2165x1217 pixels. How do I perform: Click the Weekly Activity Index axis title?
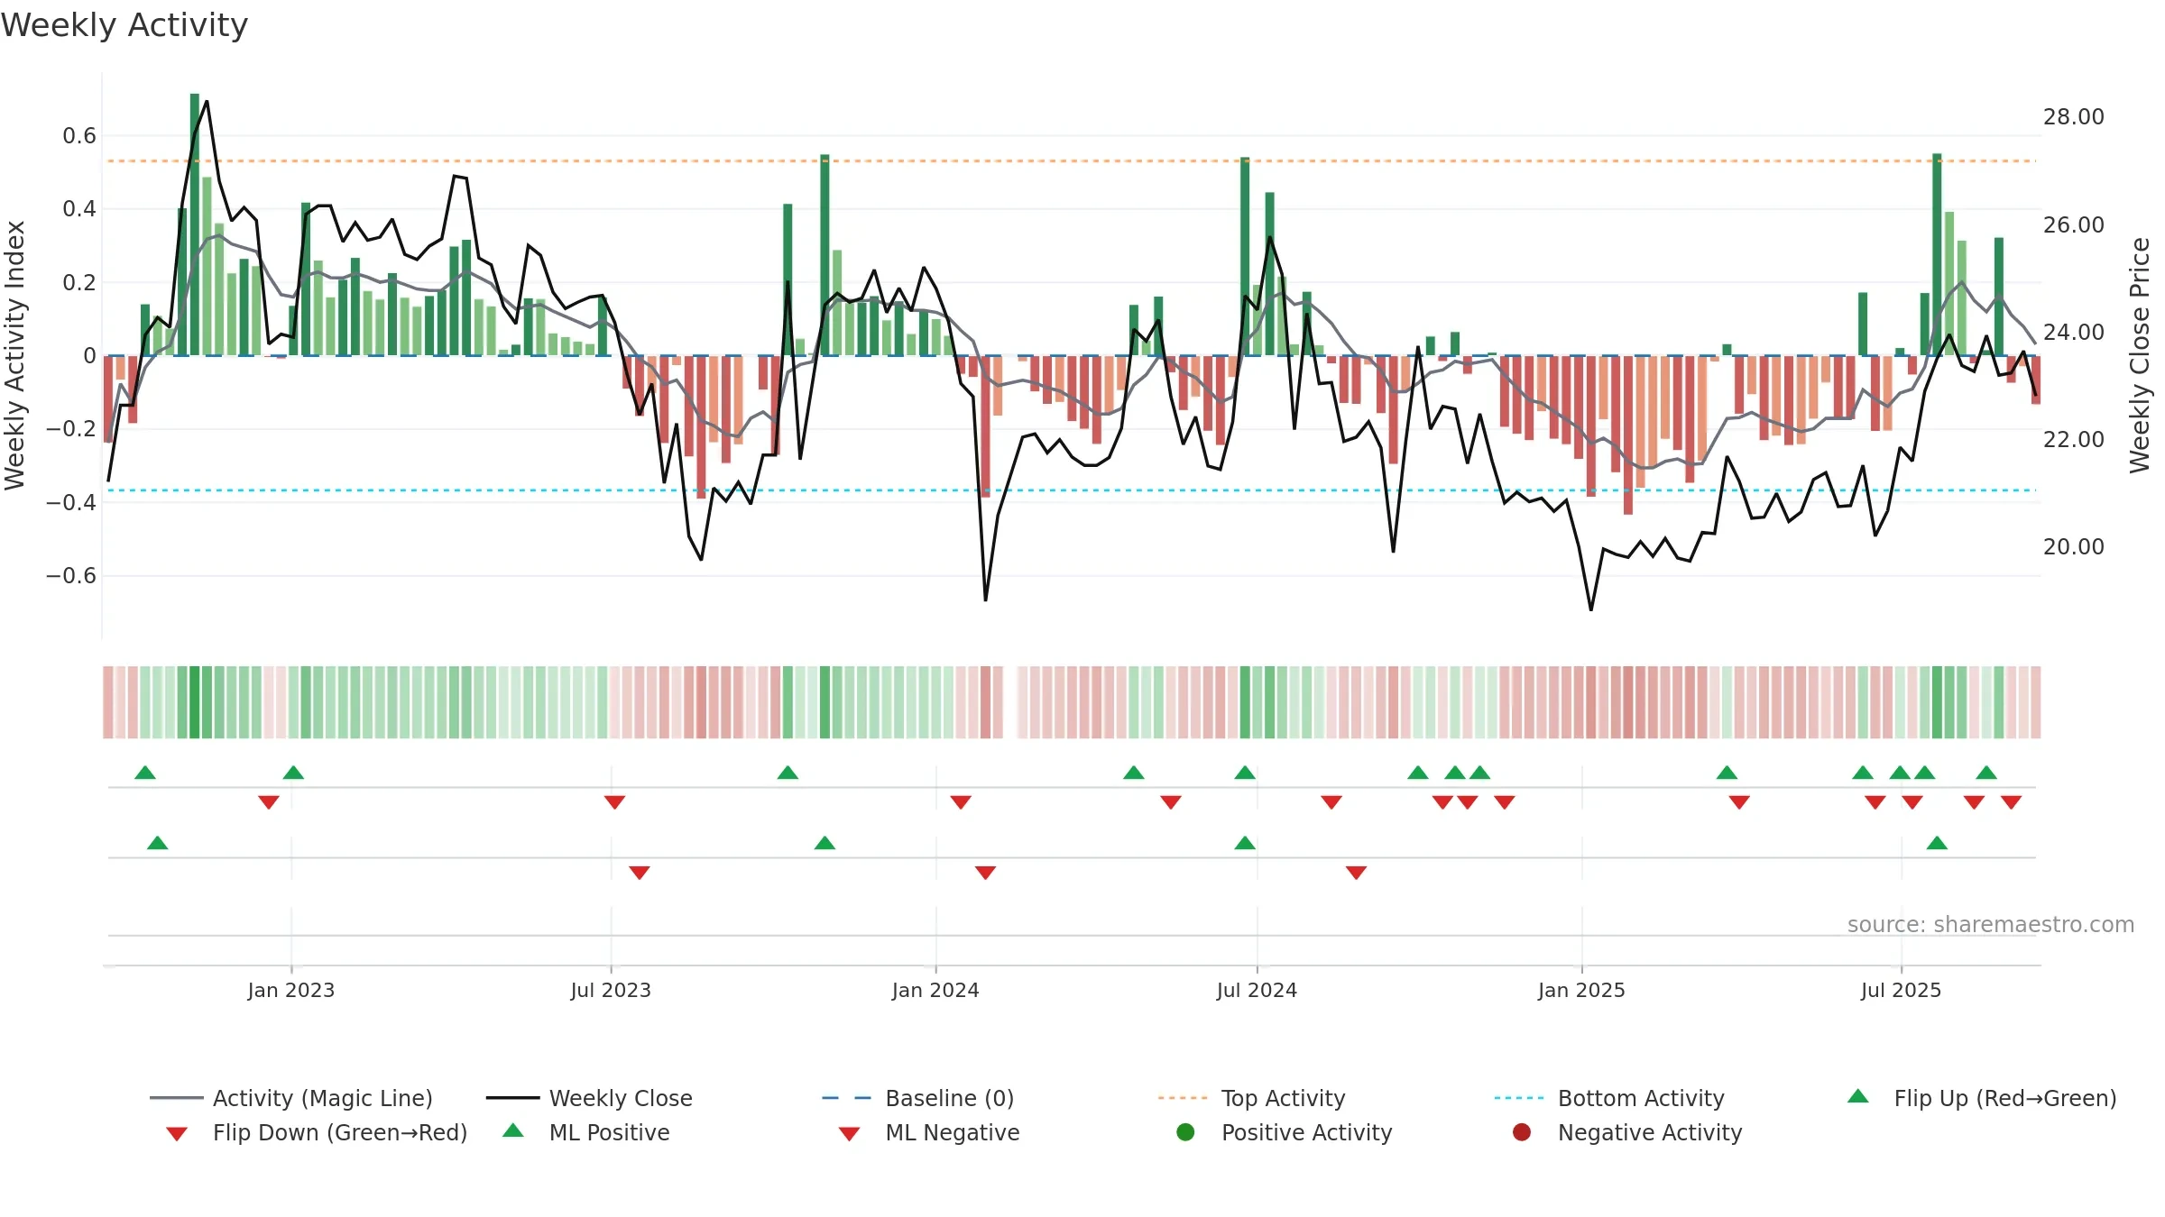pos(14,355)
